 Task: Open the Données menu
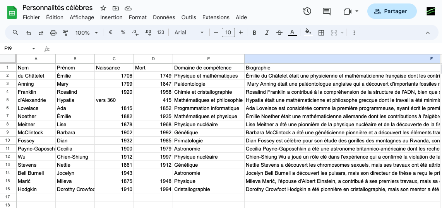164,17
